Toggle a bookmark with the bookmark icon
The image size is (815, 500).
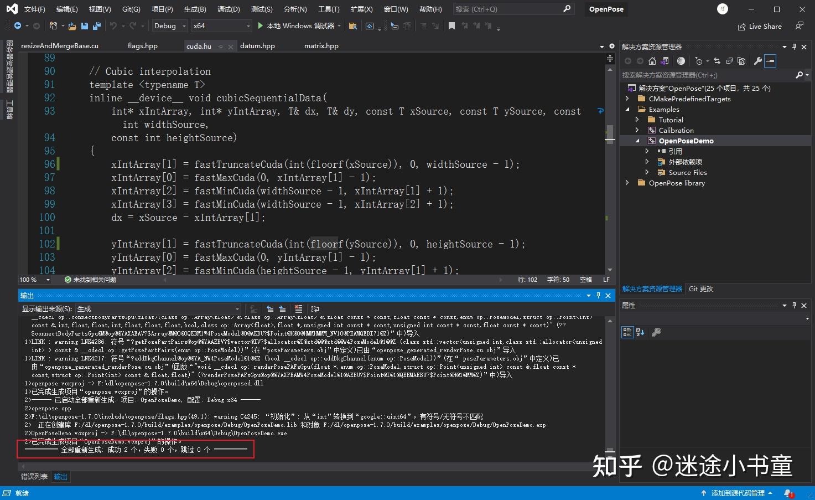451,25
